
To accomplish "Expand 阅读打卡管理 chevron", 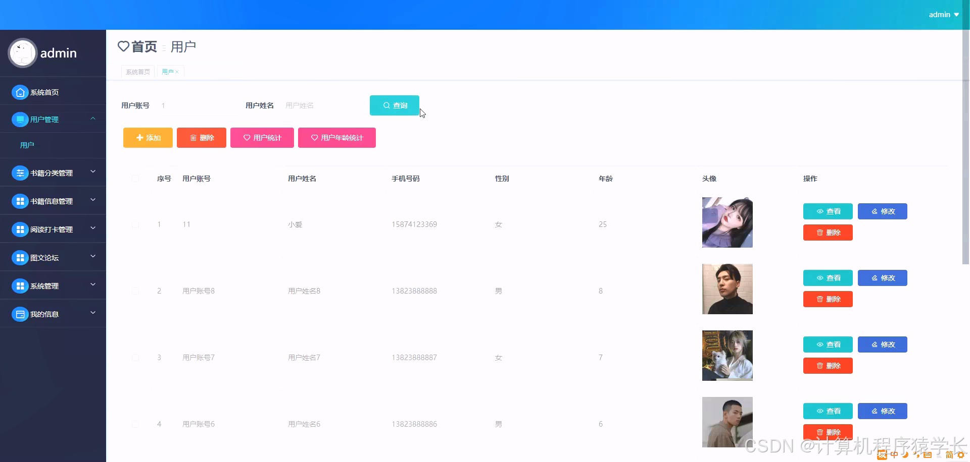I will tap(93, 228).
